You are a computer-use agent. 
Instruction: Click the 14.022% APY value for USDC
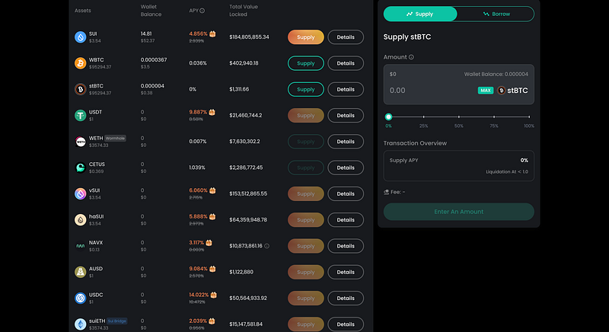[199, 295]
